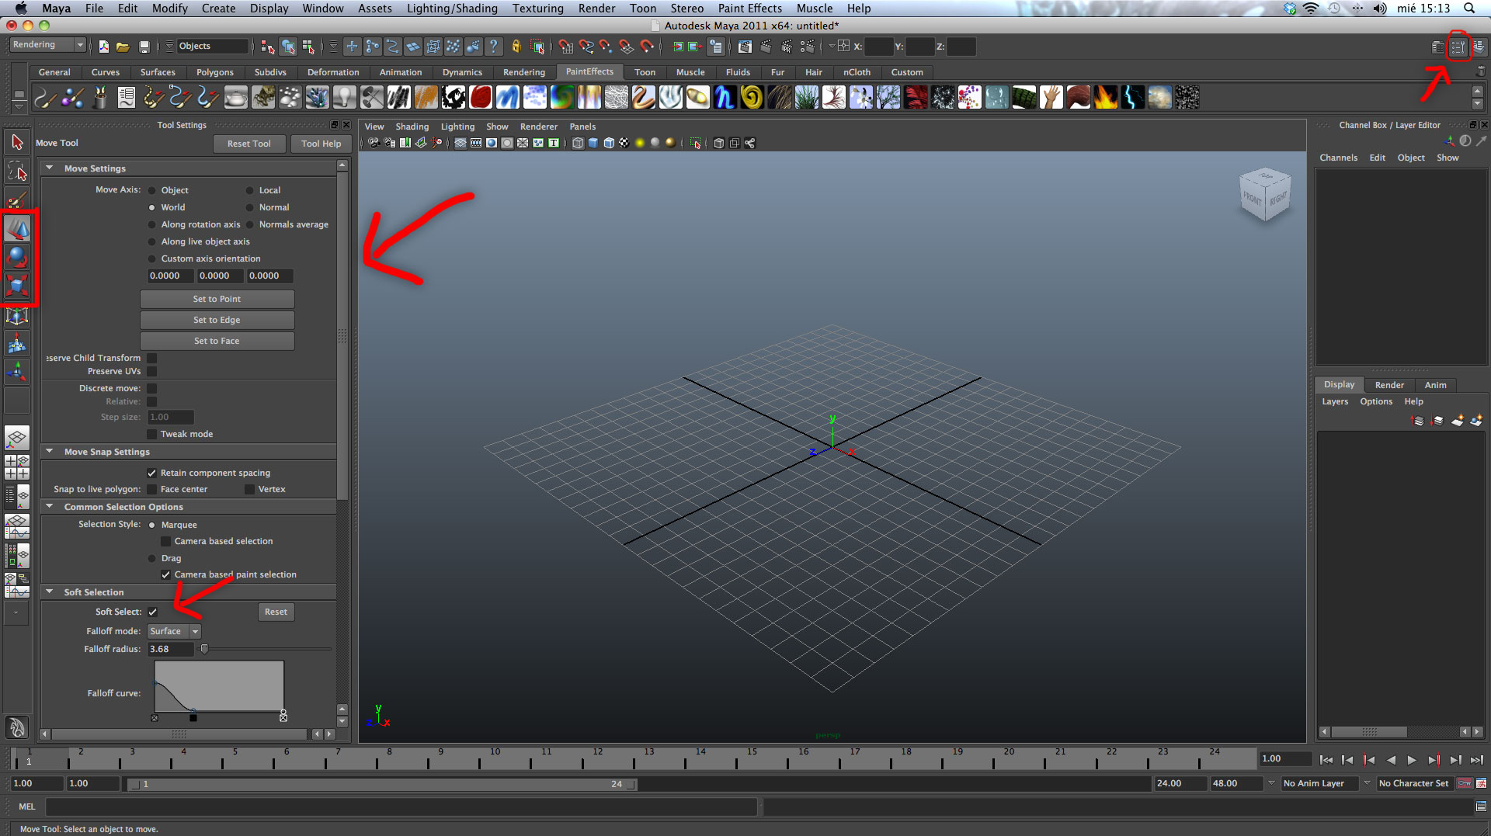Screen dimensions: 1491x836
Task: Open the Lighting/Shading menu
Action: click(x=452, y=9)
